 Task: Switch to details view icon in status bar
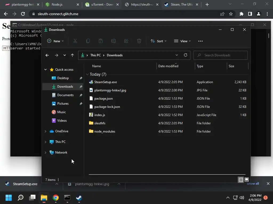point(241,180)
